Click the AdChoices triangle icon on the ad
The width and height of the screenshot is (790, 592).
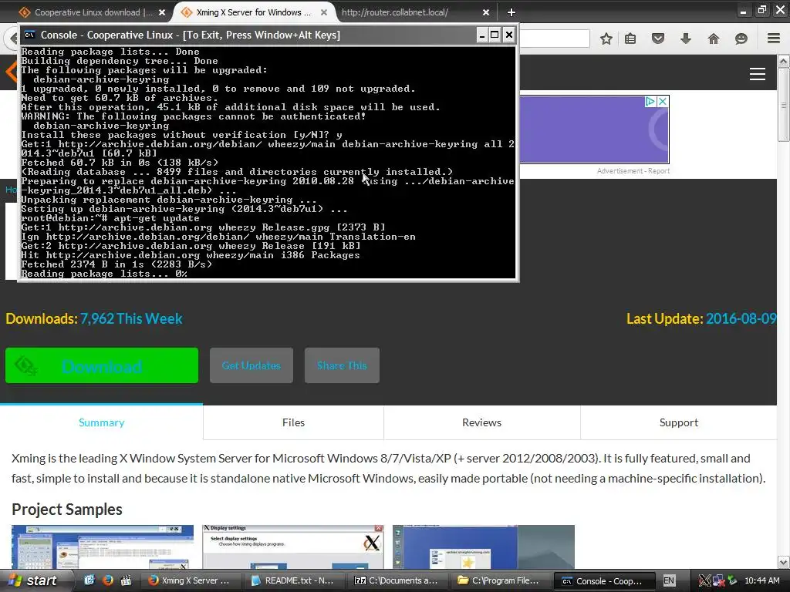[x=651, y=101]
